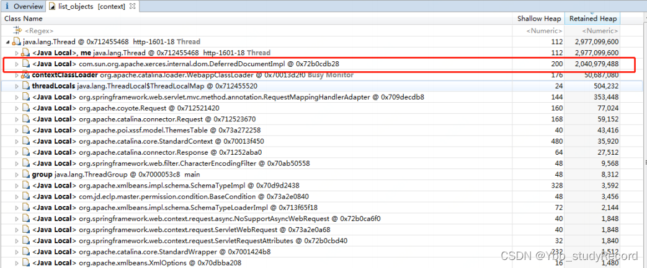Click retained heap value 504,232
The image size is (647, 268).
(605, 86)
